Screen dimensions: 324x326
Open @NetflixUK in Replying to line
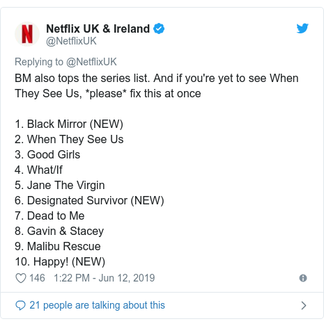click(91, 62)
